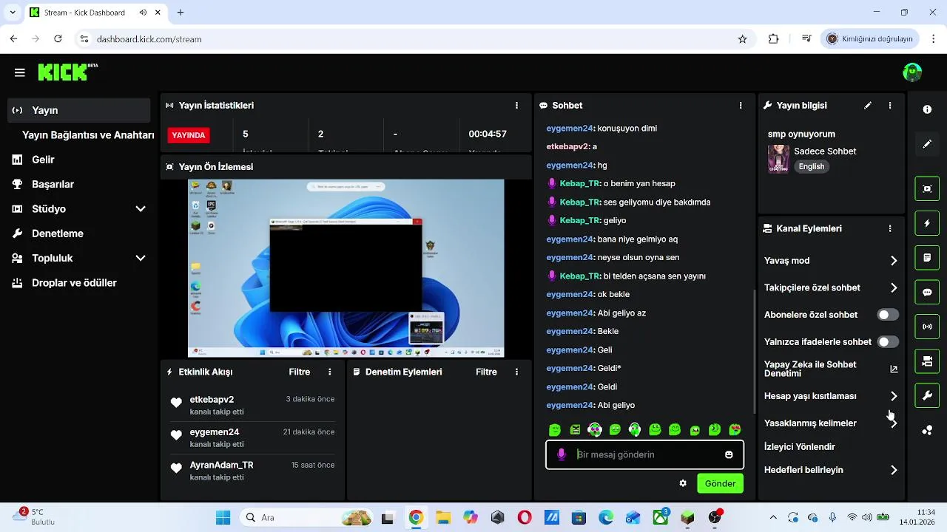Open Sohbet panel three-dot menu

point(741,106)
